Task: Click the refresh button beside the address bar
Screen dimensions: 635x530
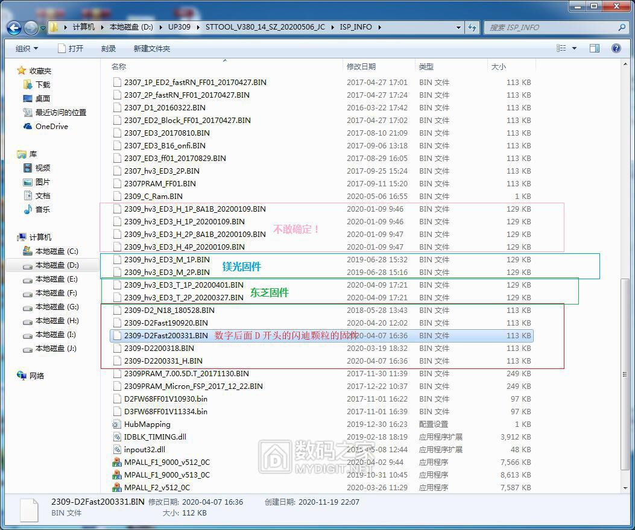Action: [472, 28]
